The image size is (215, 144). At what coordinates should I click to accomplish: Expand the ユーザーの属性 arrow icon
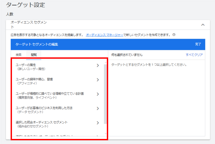98,65
